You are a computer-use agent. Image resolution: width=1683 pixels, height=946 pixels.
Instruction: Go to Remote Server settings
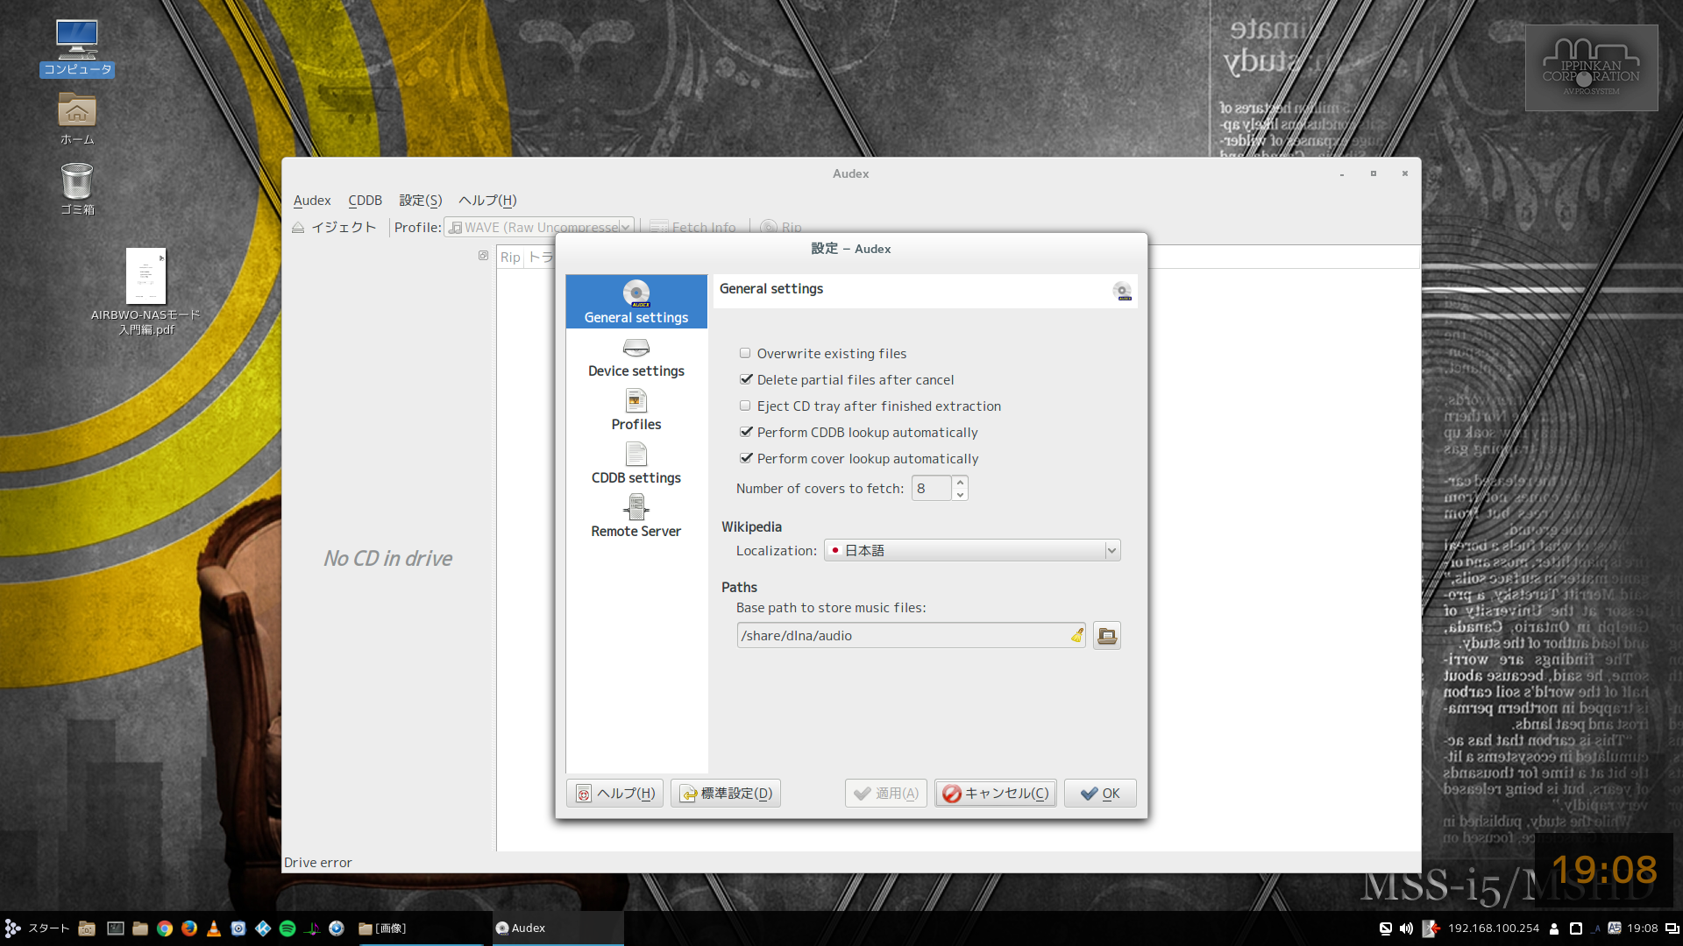pos(636,517)
